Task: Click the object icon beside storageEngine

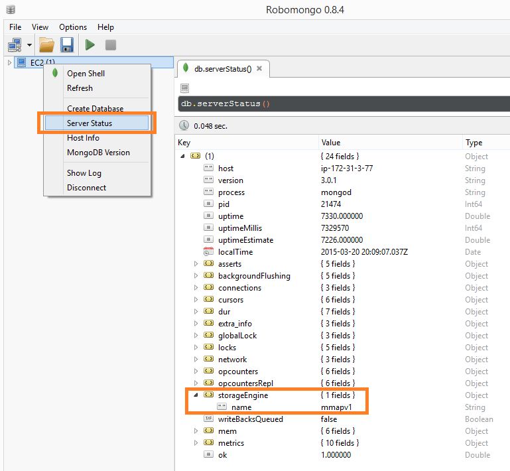Action: 208,395
